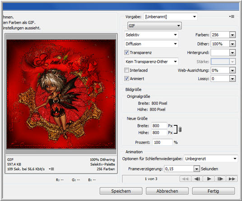Viewport: 242px width, 201px height.
Task: Click the Neue Größe Breite field
Action: click(x=159, y=126)
